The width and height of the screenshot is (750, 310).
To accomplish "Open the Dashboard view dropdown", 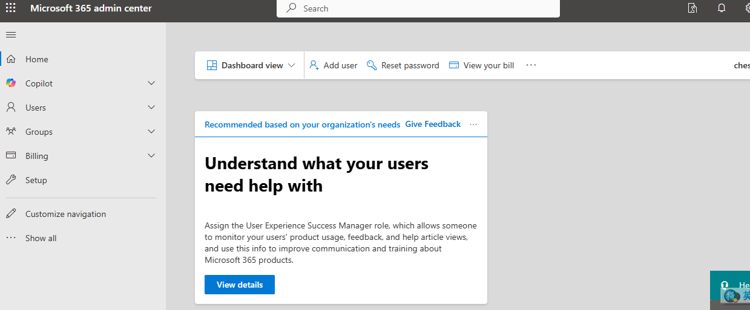I will 251,65.
